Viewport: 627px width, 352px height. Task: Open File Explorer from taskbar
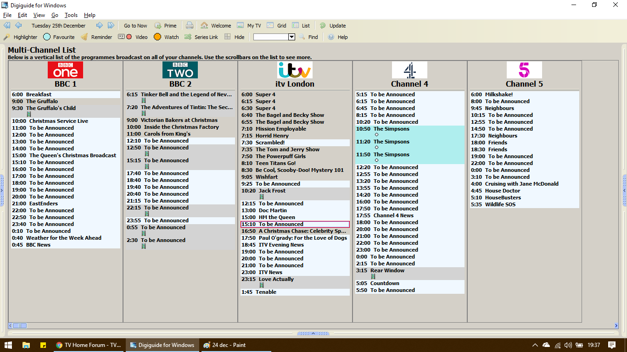coord(26,345)
